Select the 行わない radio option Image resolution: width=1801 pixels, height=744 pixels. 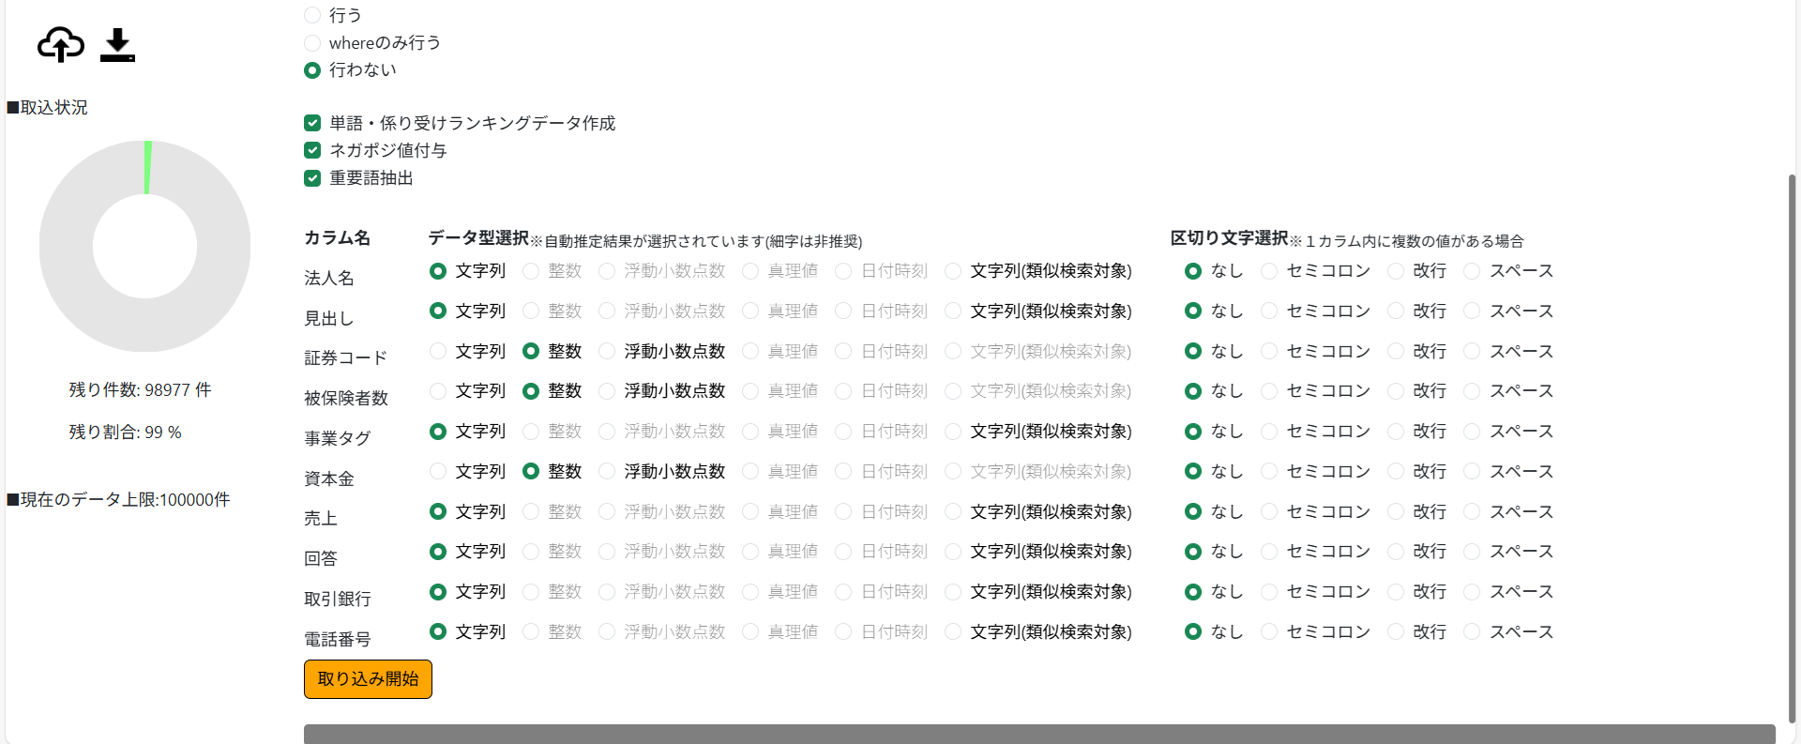(x=312, y=70)
